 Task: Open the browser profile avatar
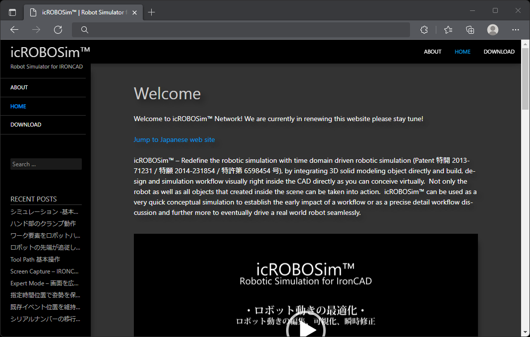pyautogui.click(x=492, y=30)
